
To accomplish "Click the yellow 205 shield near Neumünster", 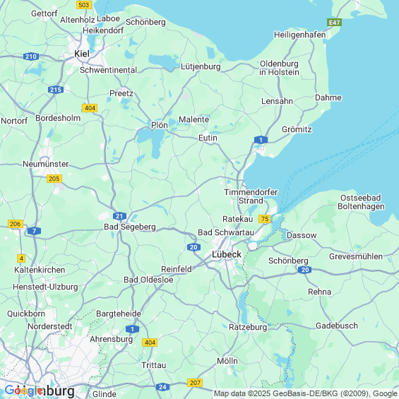I will coord(54,179).
